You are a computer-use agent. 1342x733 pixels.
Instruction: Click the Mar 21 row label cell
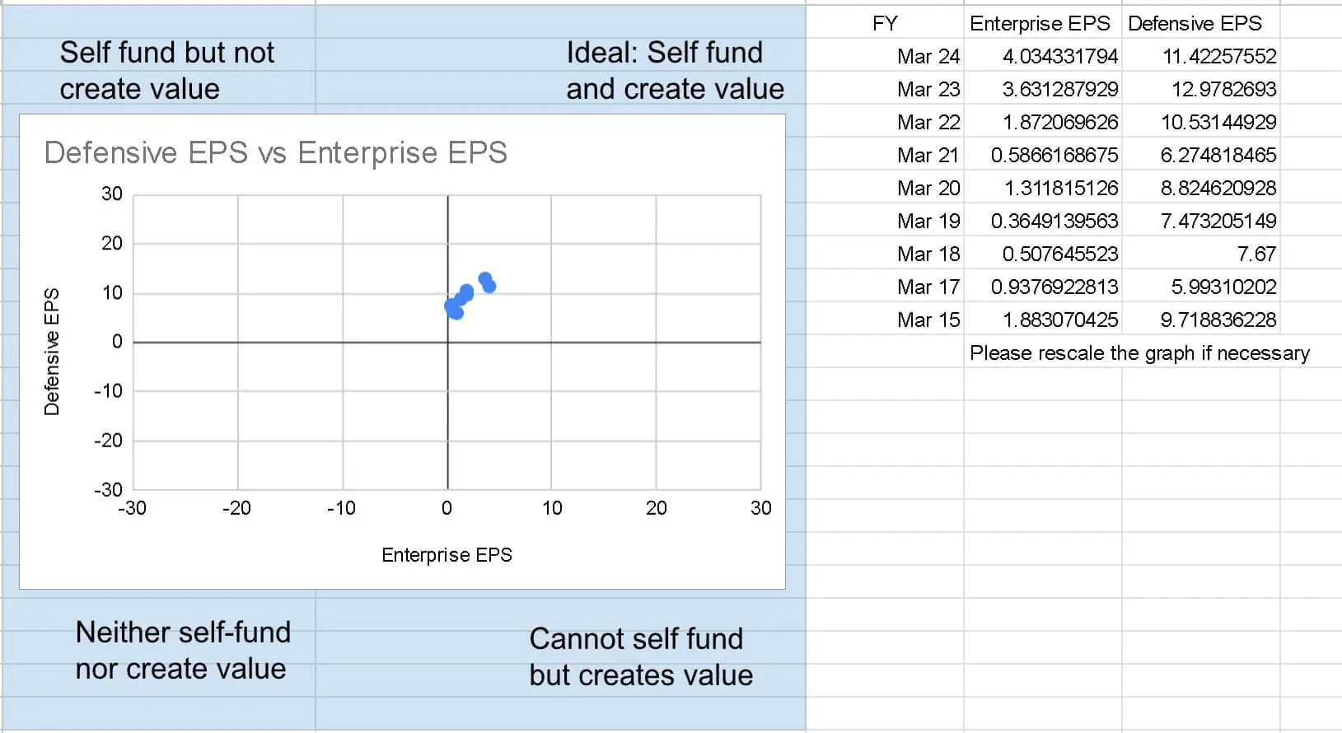(885, 155)
